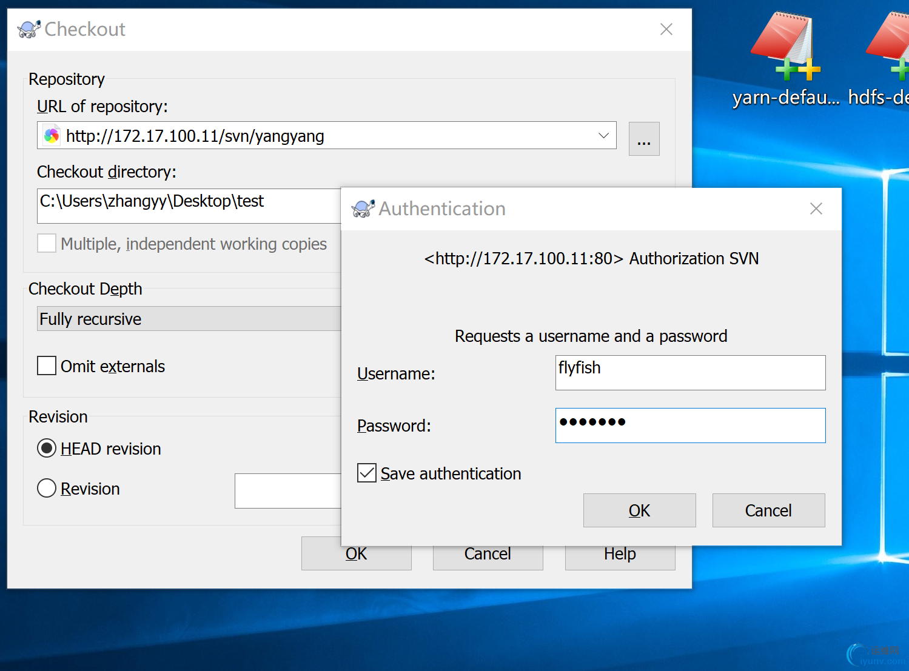Image resolution: width=909 pixels, height=671 pixels.
Task: Open the Checkout Depth Fully recursive combo
Action: coord(189,319)
